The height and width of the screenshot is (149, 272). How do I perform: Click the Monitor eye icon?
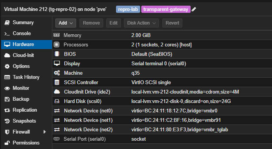(x=7, y=88)
